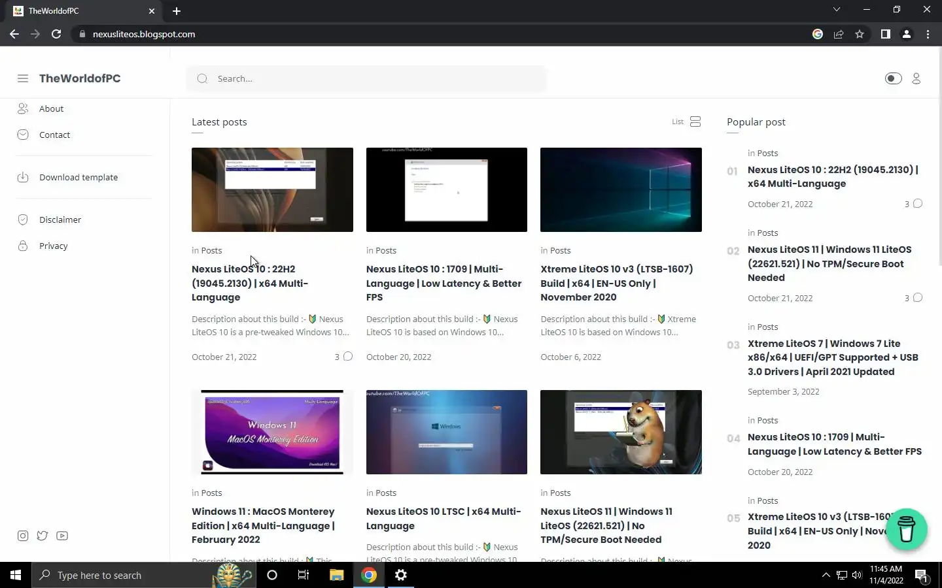942x588 pixels.
Task: Click the TheWorldofPC site title
Action: point(80,78)
